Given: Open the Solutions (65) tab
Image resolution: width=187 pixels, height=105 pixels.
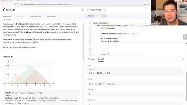Looking at the screenshot, I should 35,16.
